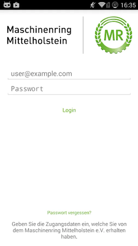The width and height of the screenshot is (138, 246).
Task: Tap the green Login button
Action: click(x=69, y=110)
